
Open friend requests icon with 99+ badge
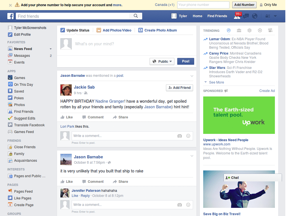tap(237, 16)
